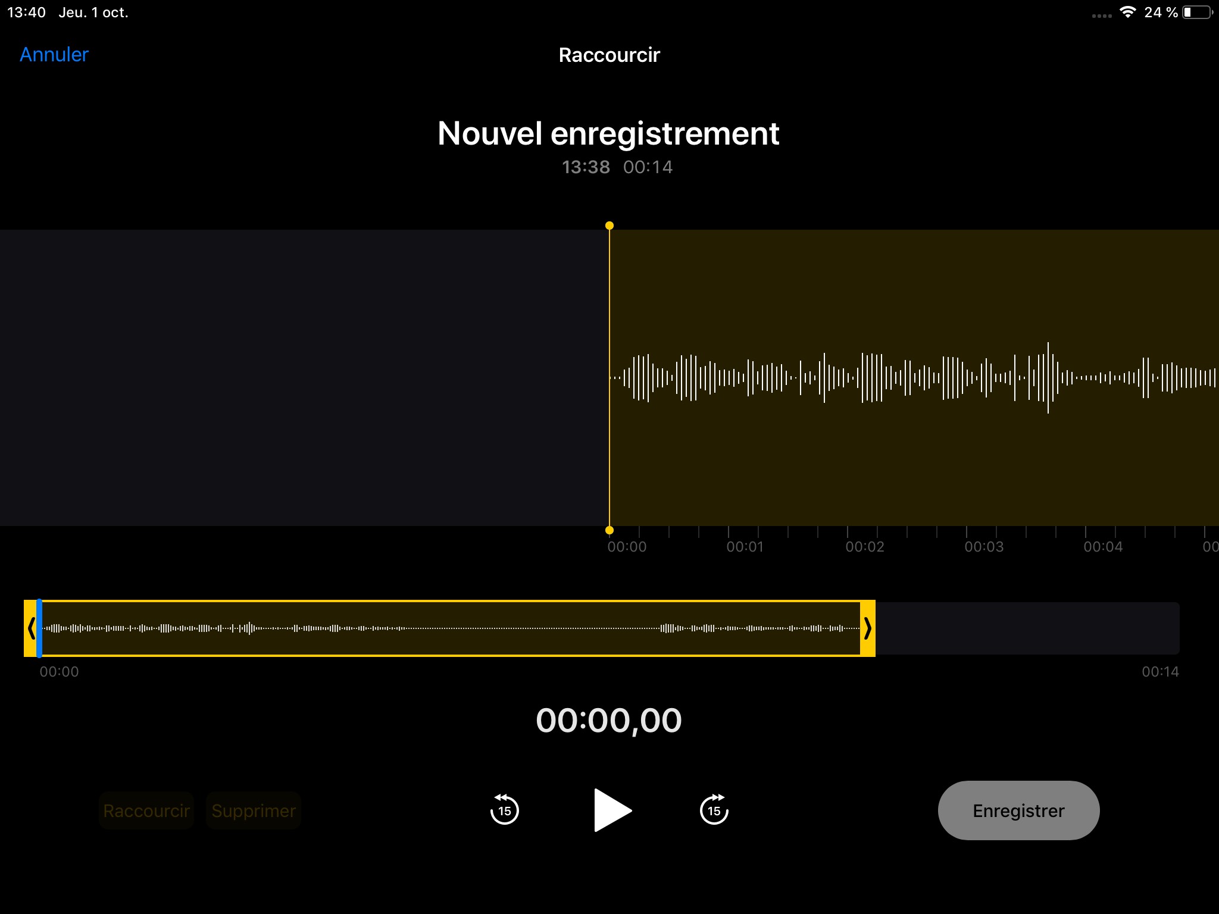Click the 00:04 ruler mark
The image size is (1219, 914).
[x=1102, y=546]
